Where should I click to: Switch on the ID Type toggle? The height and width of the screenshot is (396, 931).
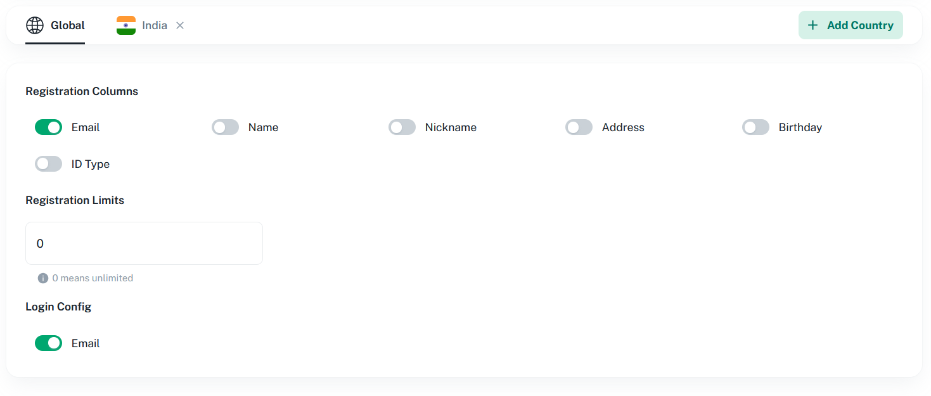(48, 164)
